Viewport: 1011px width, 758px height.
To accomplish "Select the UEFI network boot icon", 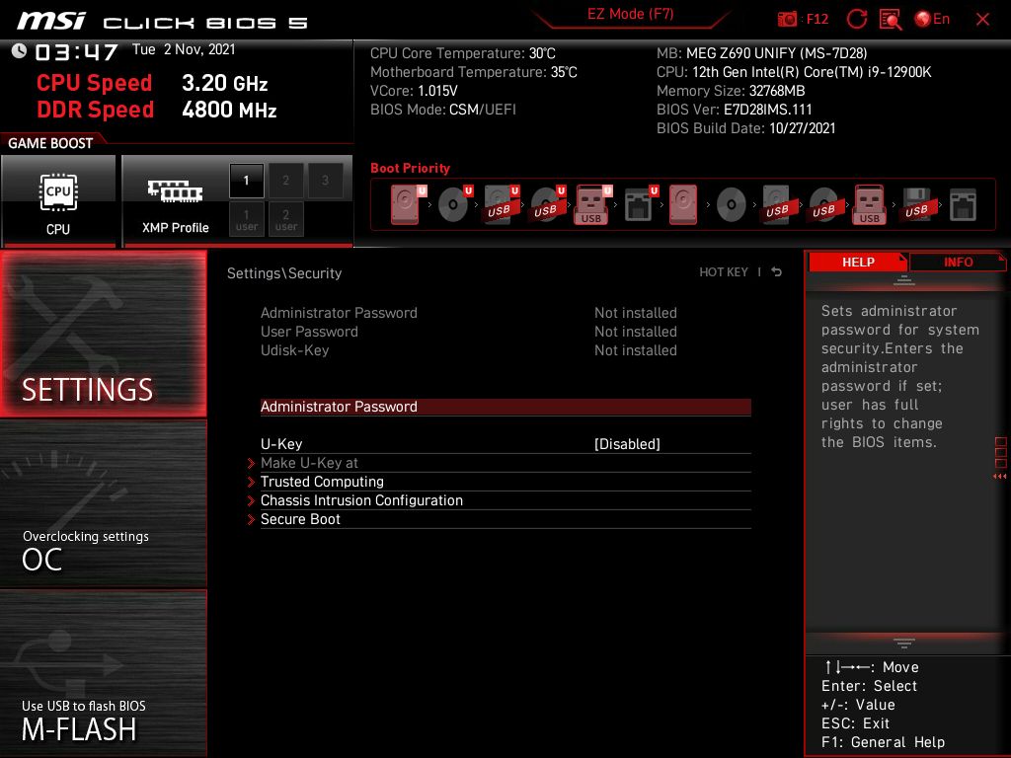I will coord(640,204).
